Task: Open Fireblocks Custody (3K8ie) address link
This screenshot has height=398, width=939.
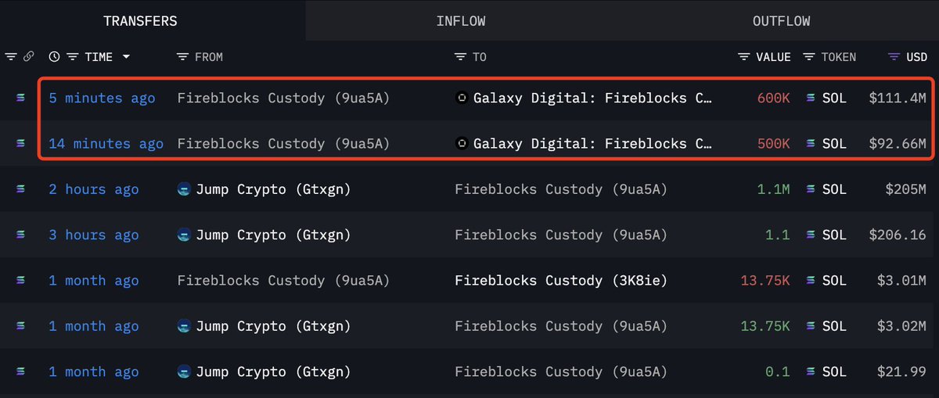Action: [x=560, y=281]
